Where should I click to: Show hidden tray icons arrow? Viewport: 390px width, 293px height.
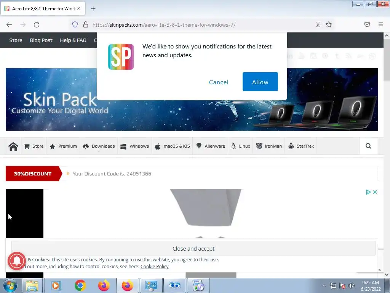[324, 286]
